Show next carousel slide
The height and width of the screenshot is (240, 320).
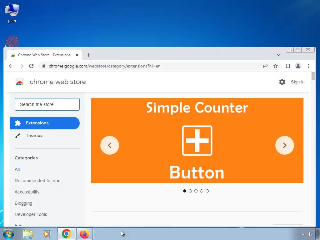[284, 145]
